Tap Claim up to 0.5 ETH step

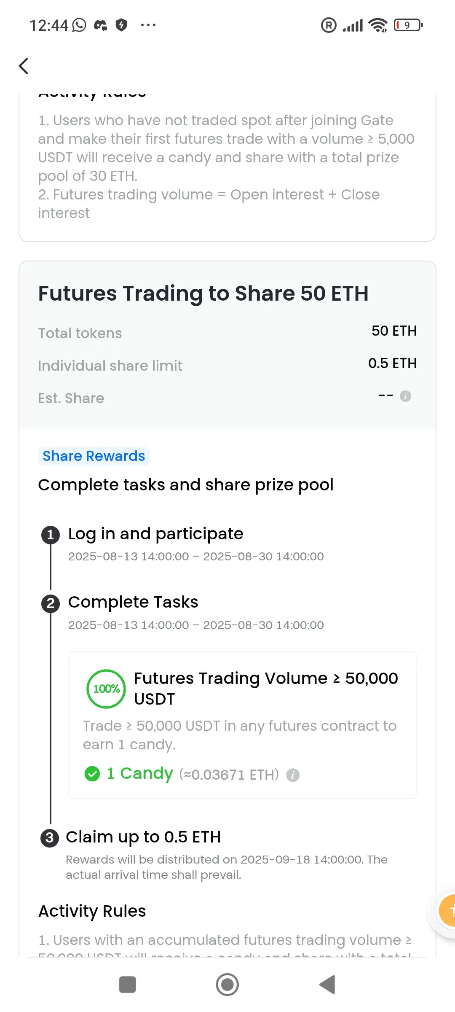[x=143, y=837]
